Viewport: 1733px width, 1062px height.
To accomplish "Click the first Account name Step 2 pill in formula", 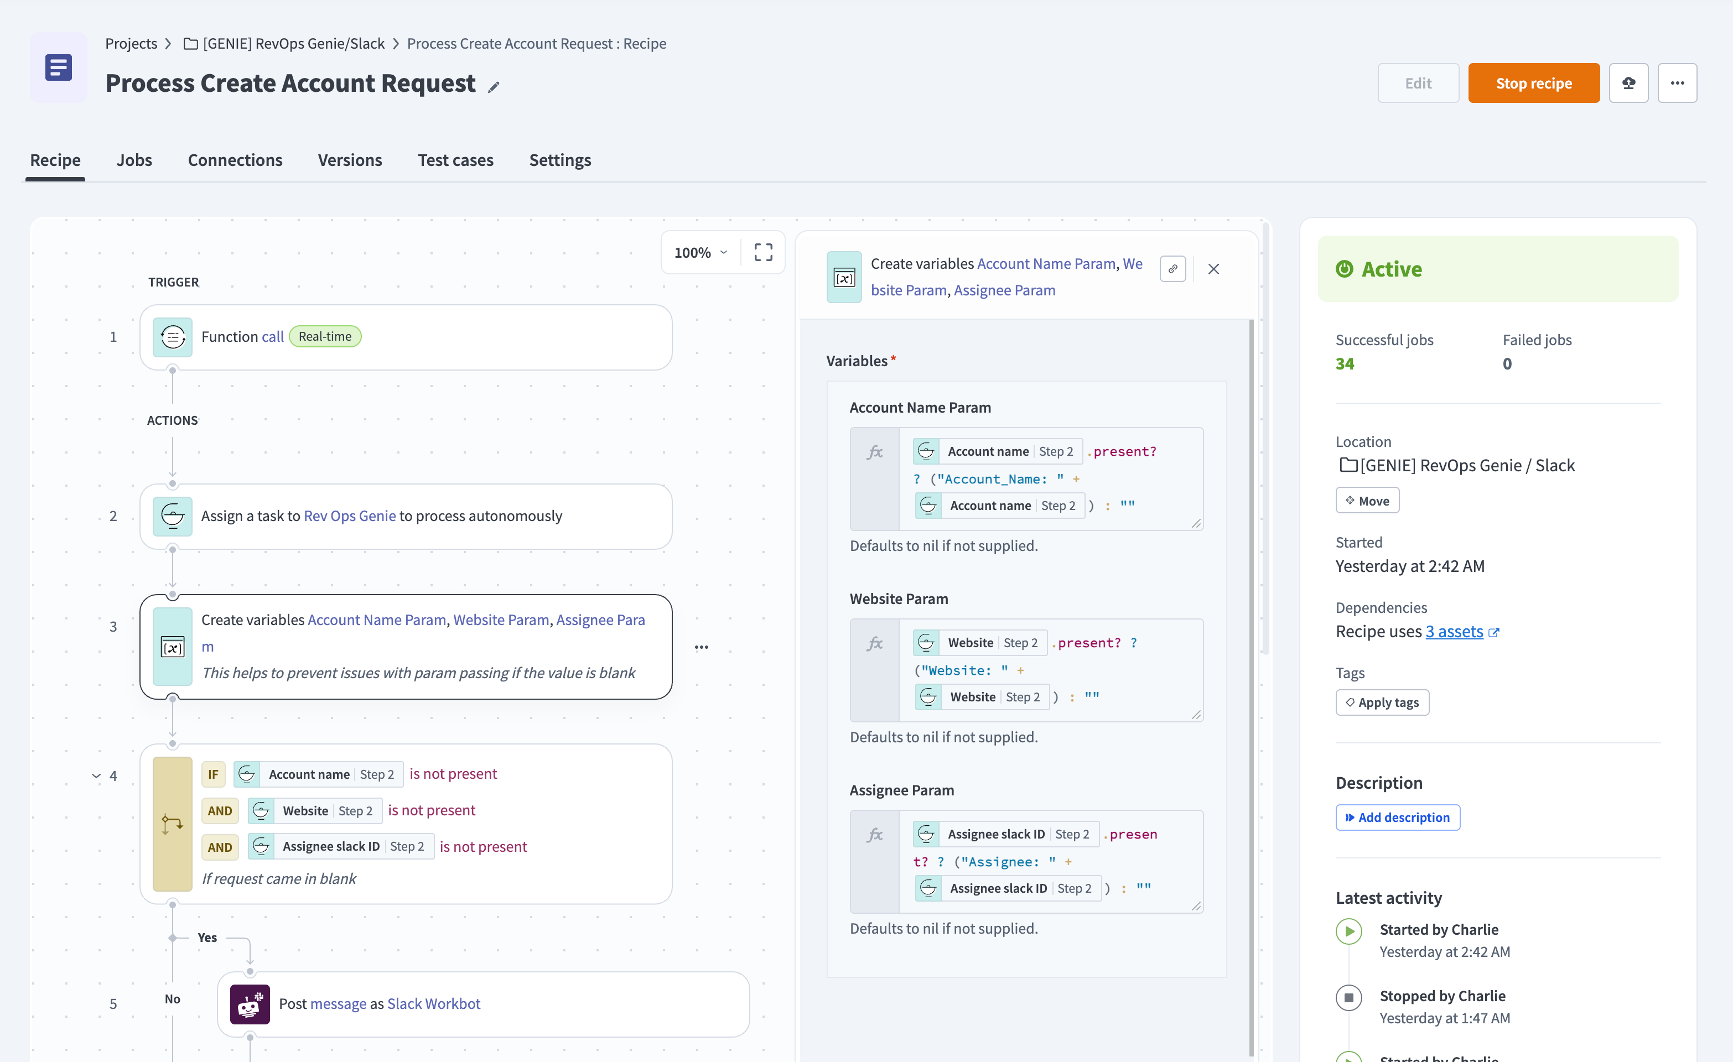I will [997, 451].
